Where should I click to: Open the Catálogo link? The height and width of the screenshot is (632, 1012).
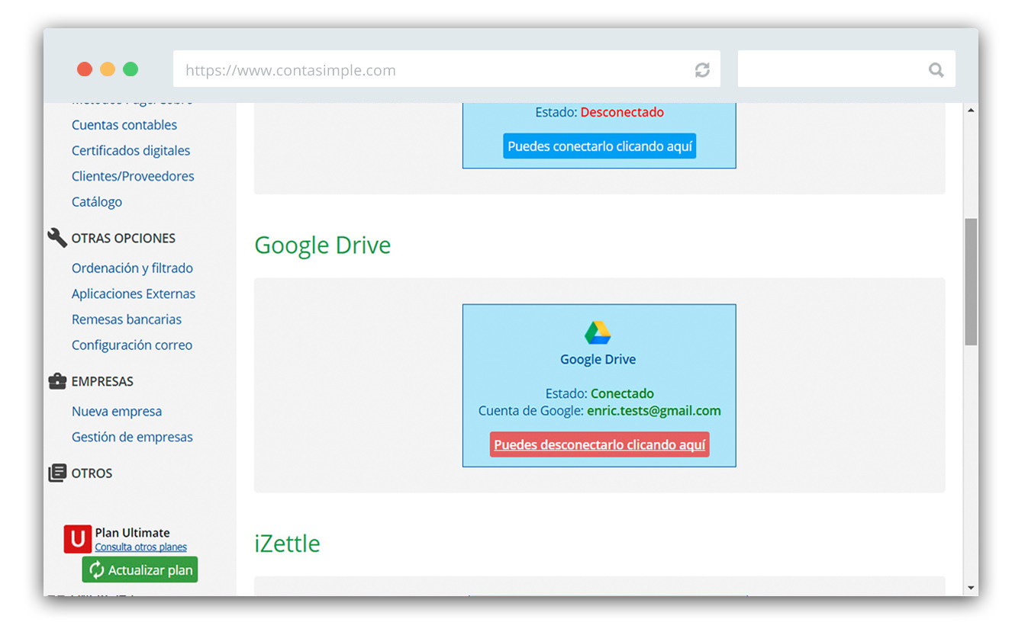[97, 202]
